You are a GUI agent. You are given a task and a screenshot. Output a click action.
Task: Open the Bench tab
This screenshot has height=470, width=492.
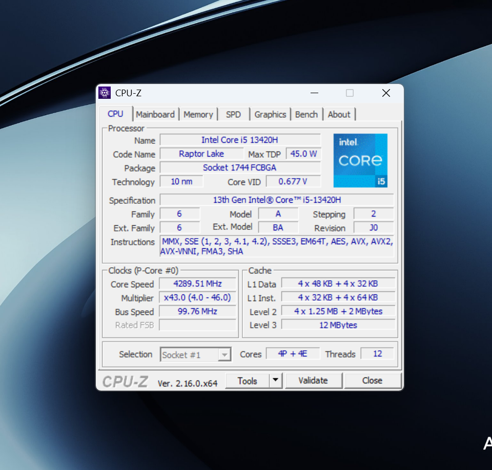pos(306,114)
